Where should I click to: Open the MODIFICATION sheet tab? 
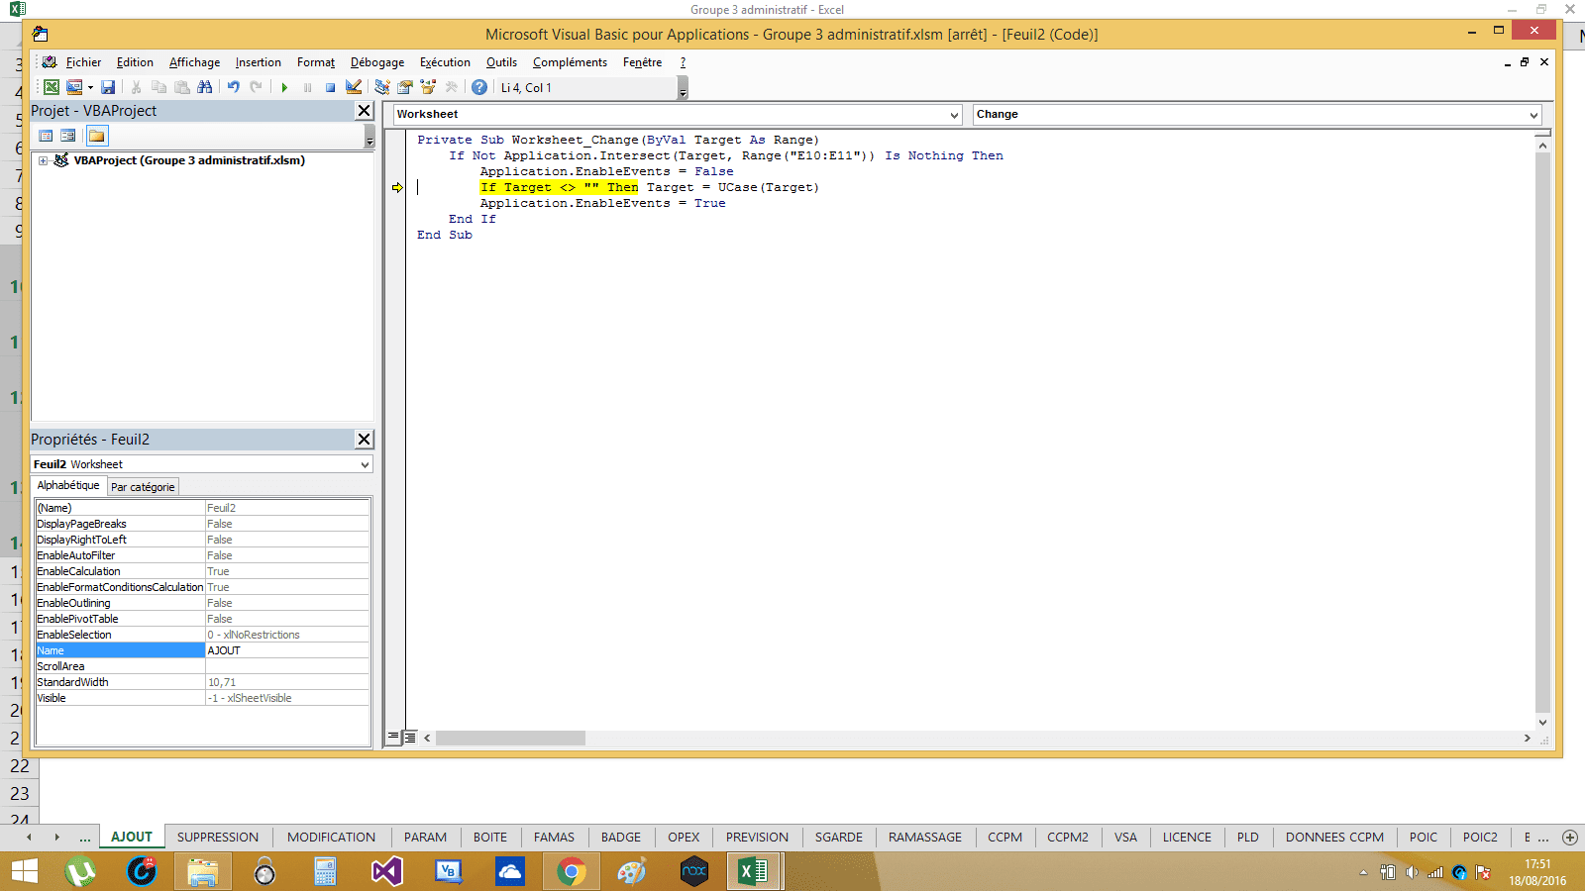coord(331,837)
